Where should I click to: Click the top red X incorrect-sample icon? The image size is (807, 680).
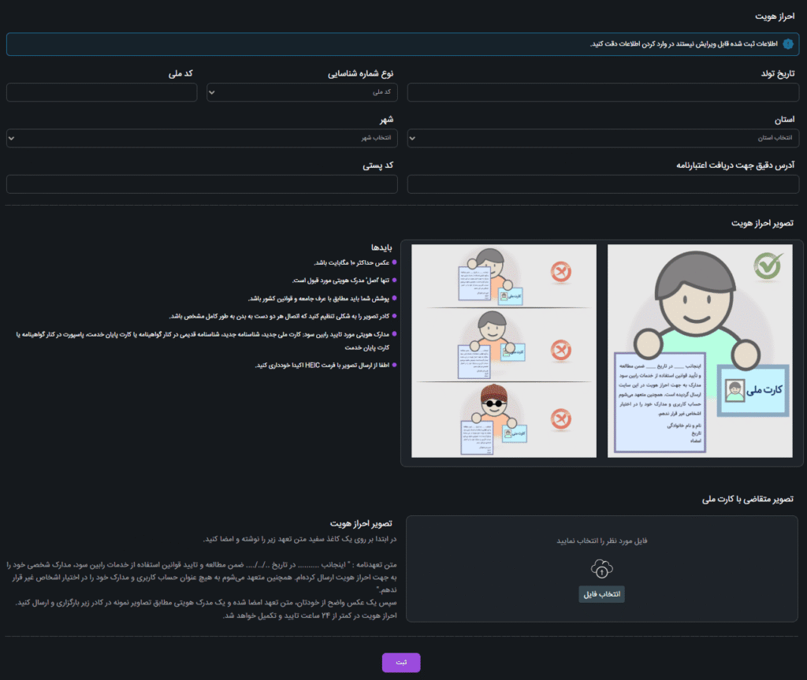coord(561,273)
